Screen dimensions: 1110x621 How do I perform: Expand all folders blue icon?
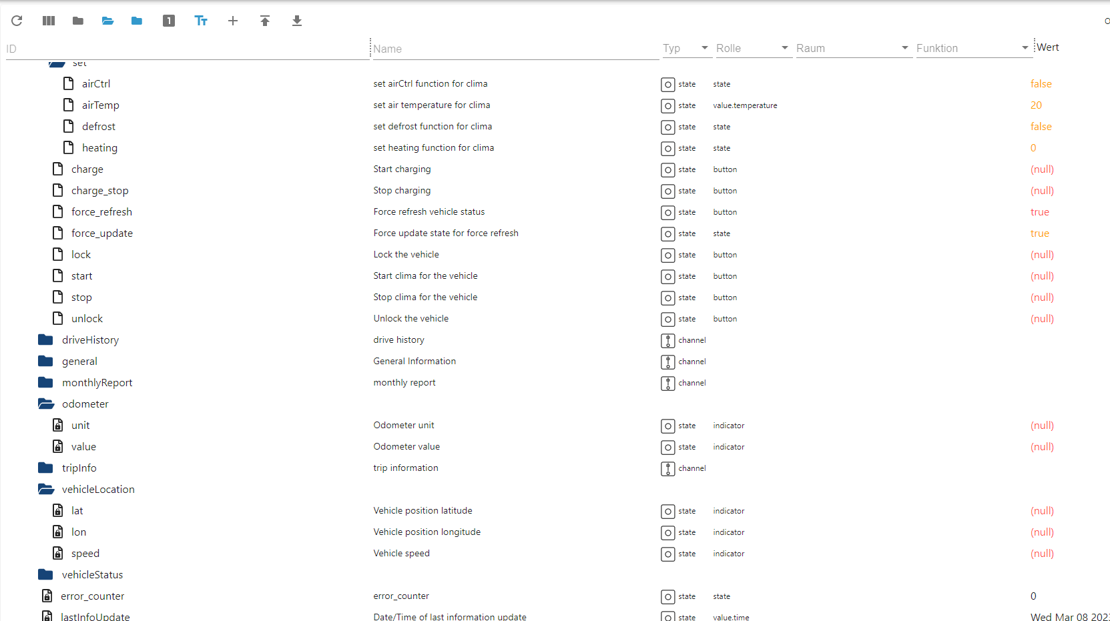tap(137, 21)
